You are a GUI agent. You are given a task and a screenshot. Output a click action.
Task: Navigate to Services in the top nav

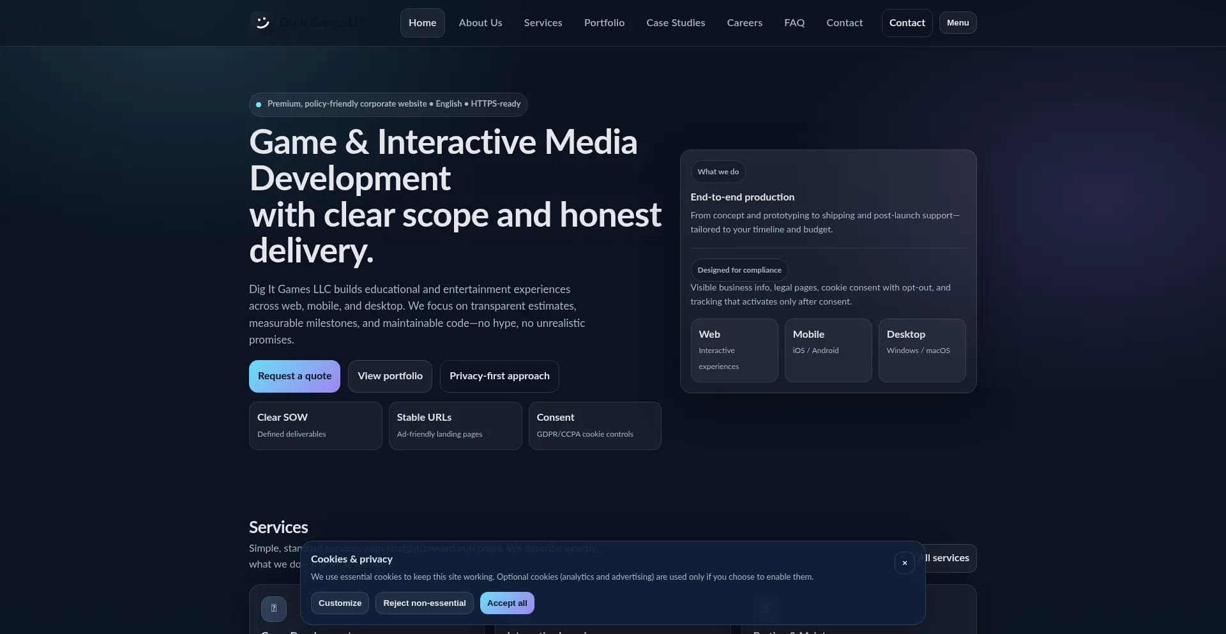coord(543,23)
